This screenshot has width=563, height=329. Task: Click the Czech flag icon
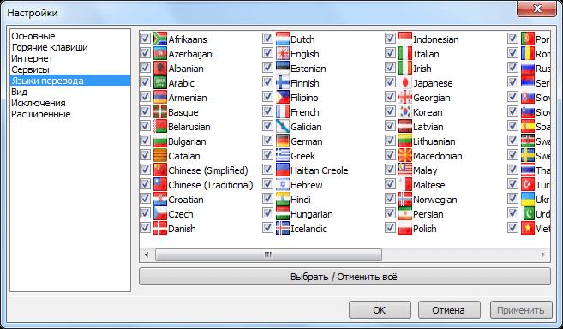[160, 213]
